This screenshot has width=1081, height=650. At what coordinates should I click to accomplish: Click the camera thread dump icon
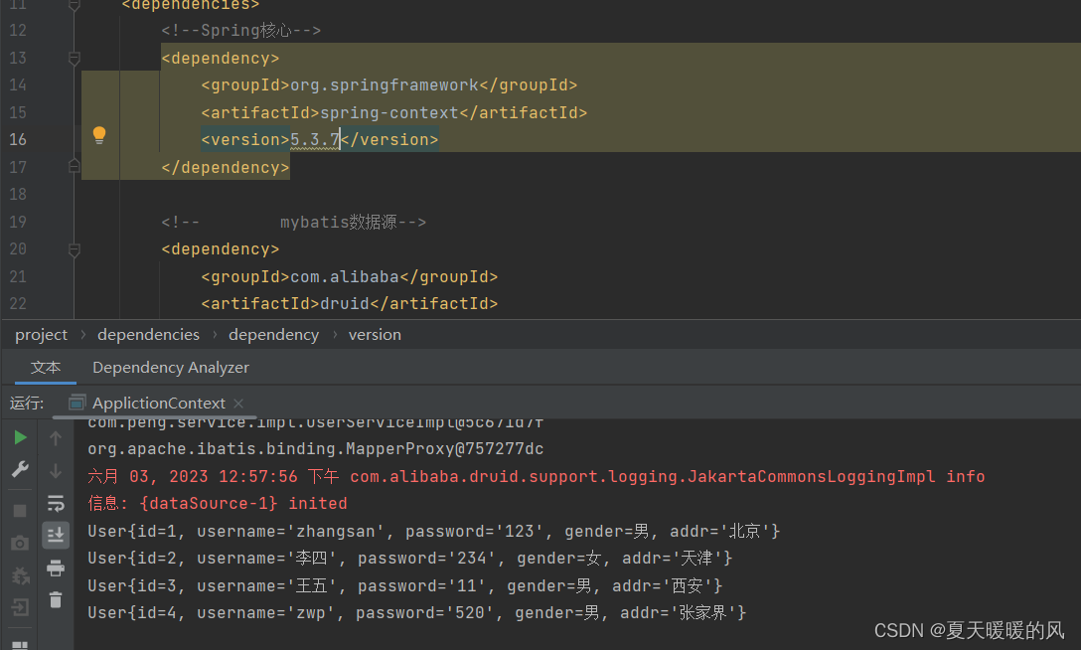point(20,544)
